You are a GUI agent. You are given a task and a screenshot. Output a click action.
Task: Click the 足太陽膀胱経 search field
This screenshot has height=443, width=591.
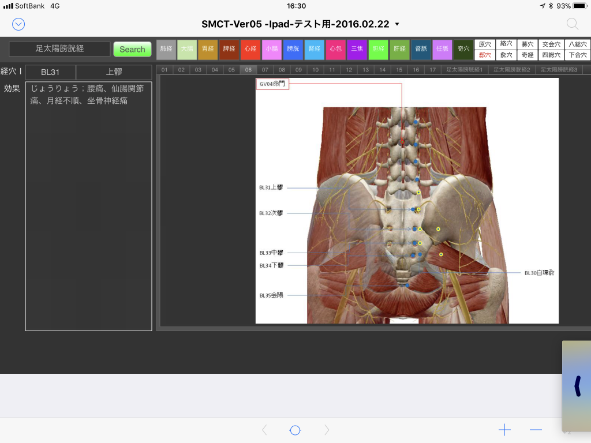pos(59,49)
